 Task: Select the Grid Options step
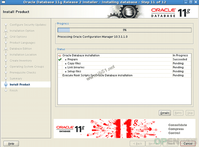(x=18, y=37)
